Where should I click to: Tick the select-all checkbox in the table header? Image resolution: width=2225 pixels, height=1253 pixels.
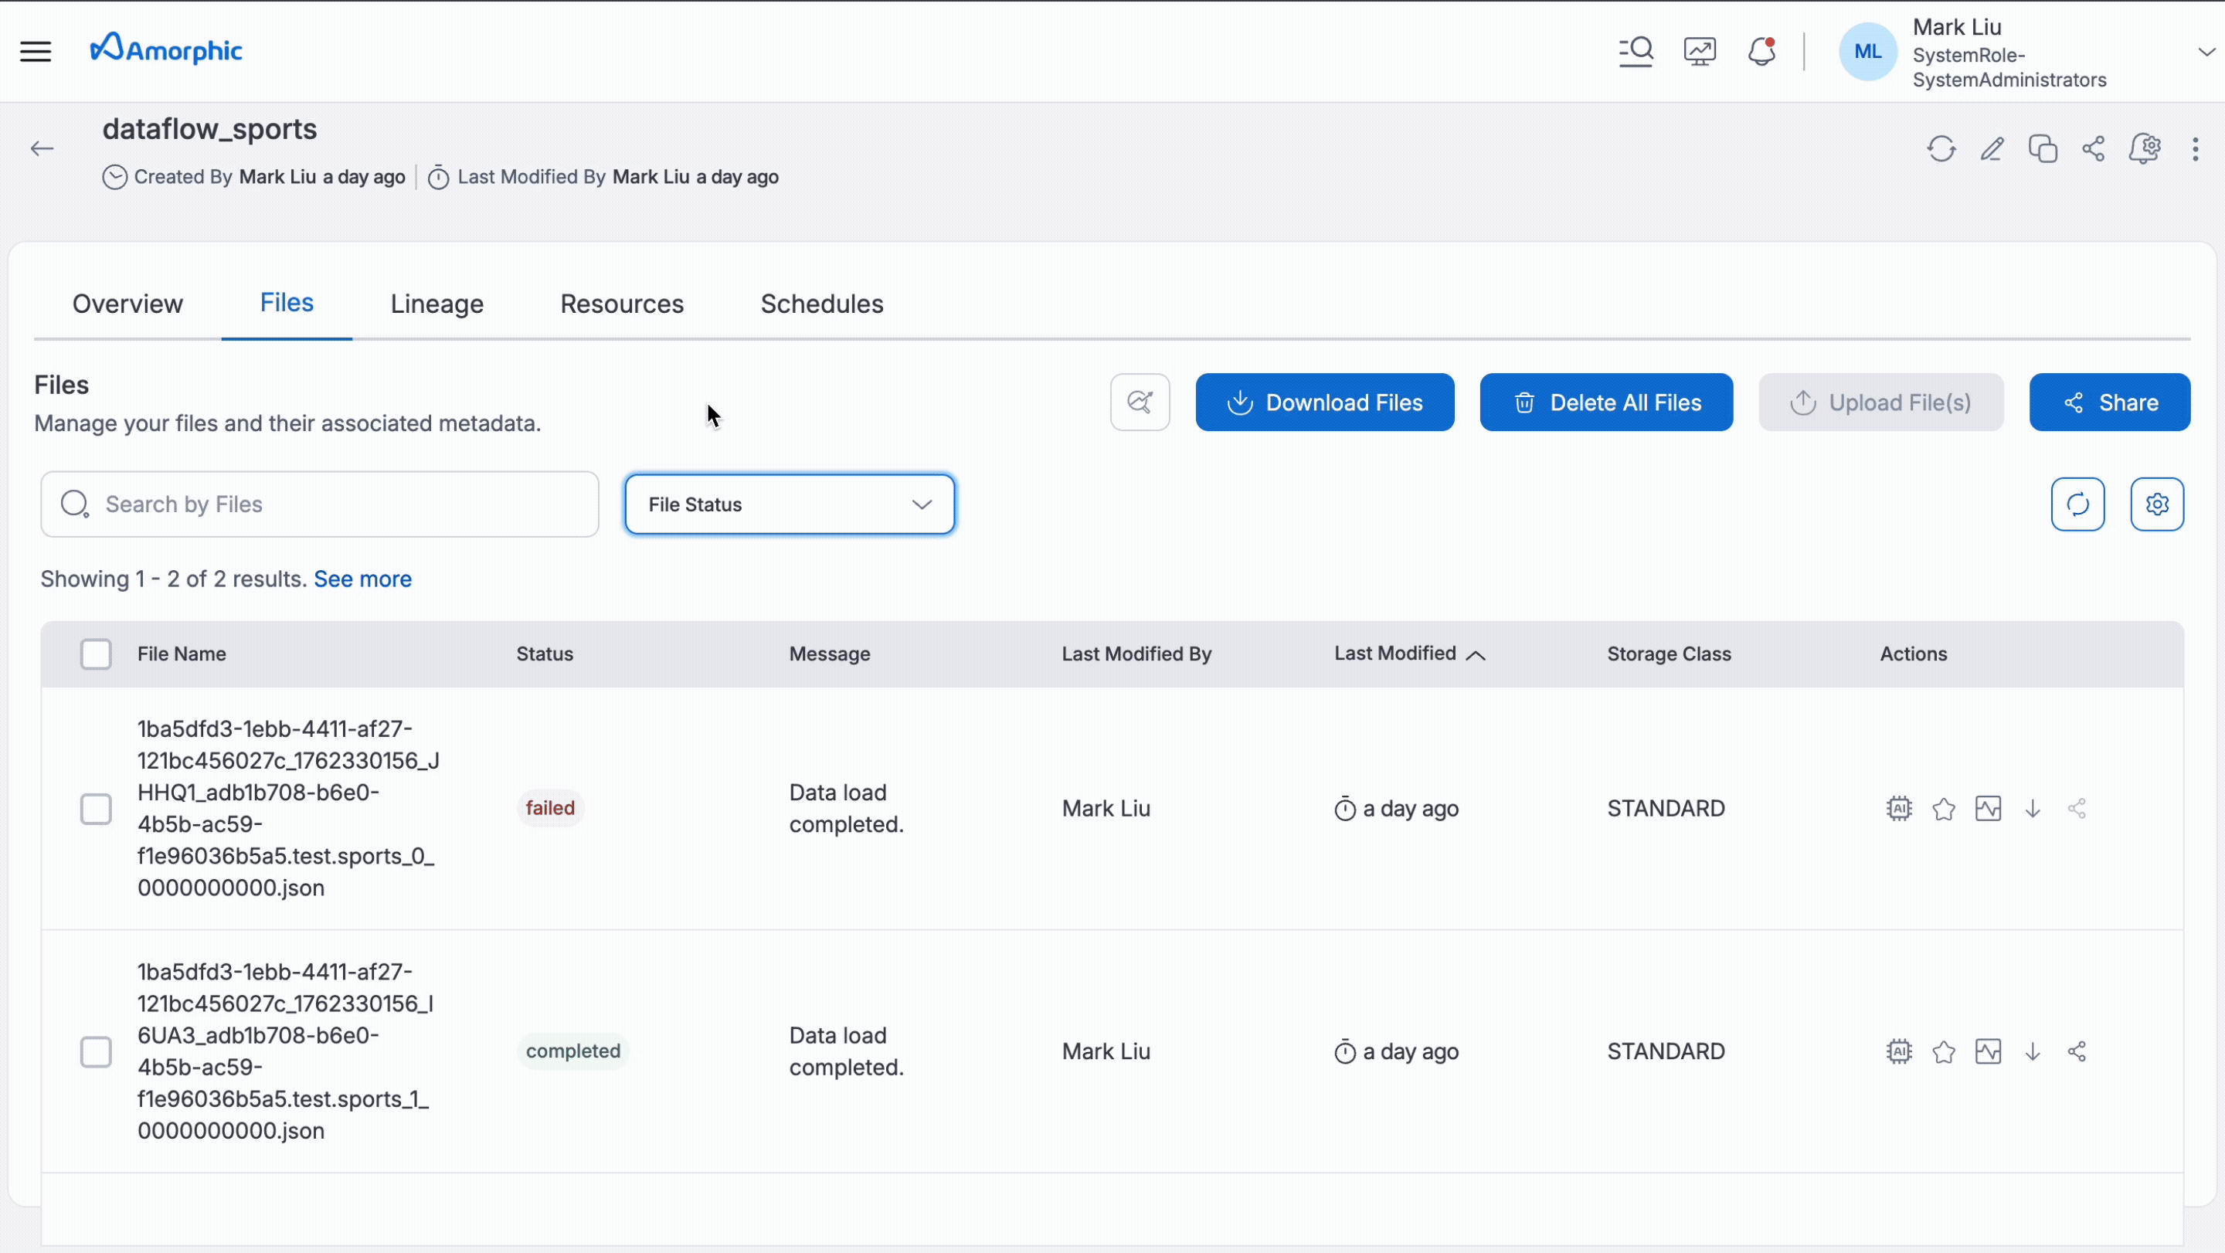pos(96,654)
